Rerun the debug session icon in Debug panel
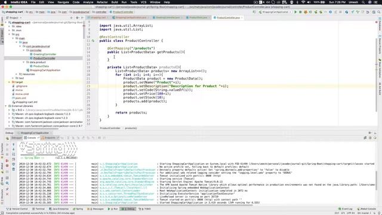Viewport: 382px width, 215px height. point(7,138)
